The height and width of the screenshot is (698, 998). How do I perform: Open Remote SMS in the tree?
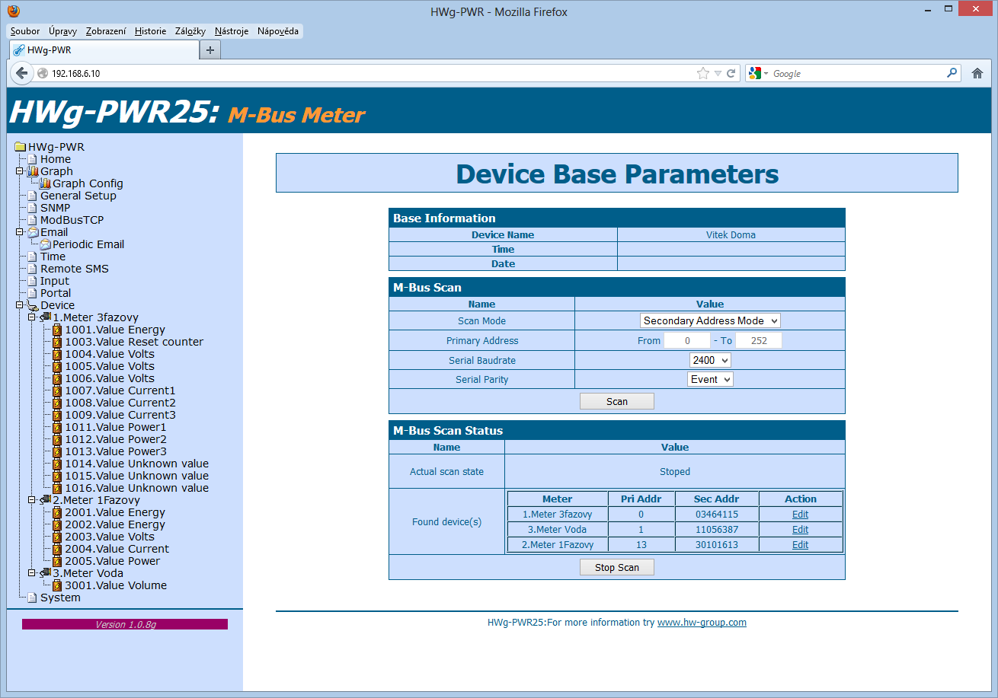pyautogui.click(x=75, y=269)
